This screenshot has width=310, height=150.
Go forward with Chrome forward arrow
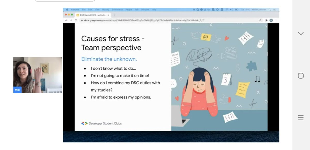71,20
